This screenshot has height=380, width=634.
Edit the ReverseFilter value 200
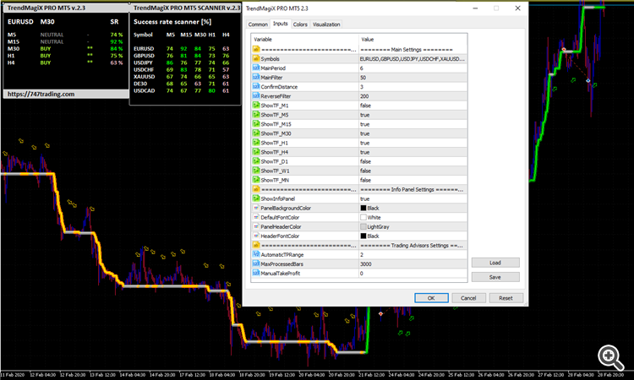click(413, 96)
